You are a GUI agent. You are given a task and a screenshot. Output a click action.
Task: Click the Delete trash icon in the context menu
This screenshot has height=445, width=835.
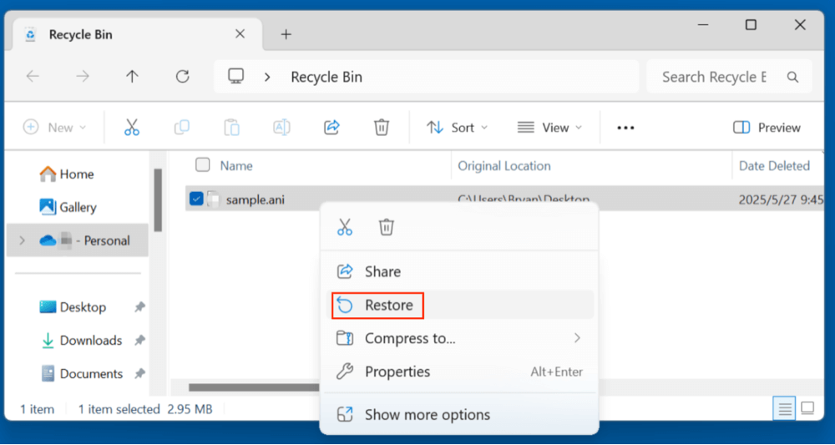click(386, 227)
